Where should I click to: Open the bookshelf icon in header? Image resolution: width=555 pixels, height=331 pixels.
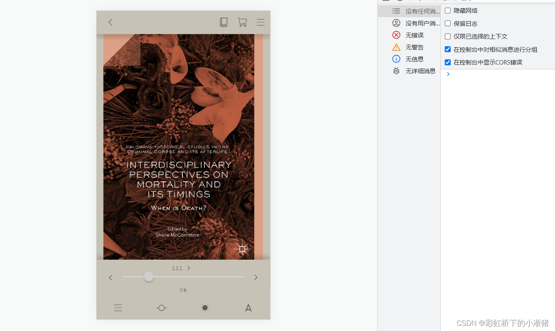point(224,22)
